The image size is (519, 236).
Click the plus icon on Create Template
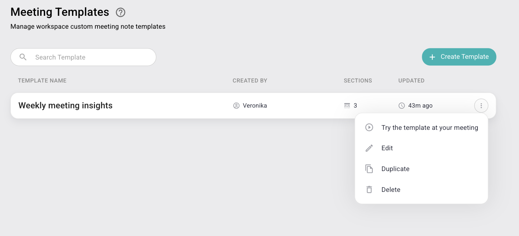pos(432,57)
